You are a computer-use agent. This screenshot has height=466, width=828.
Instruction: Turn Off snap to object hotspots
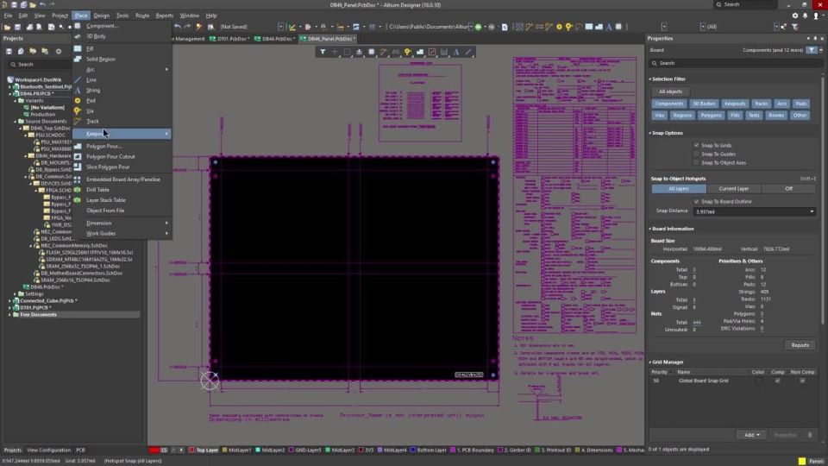(x=788, y=189)
